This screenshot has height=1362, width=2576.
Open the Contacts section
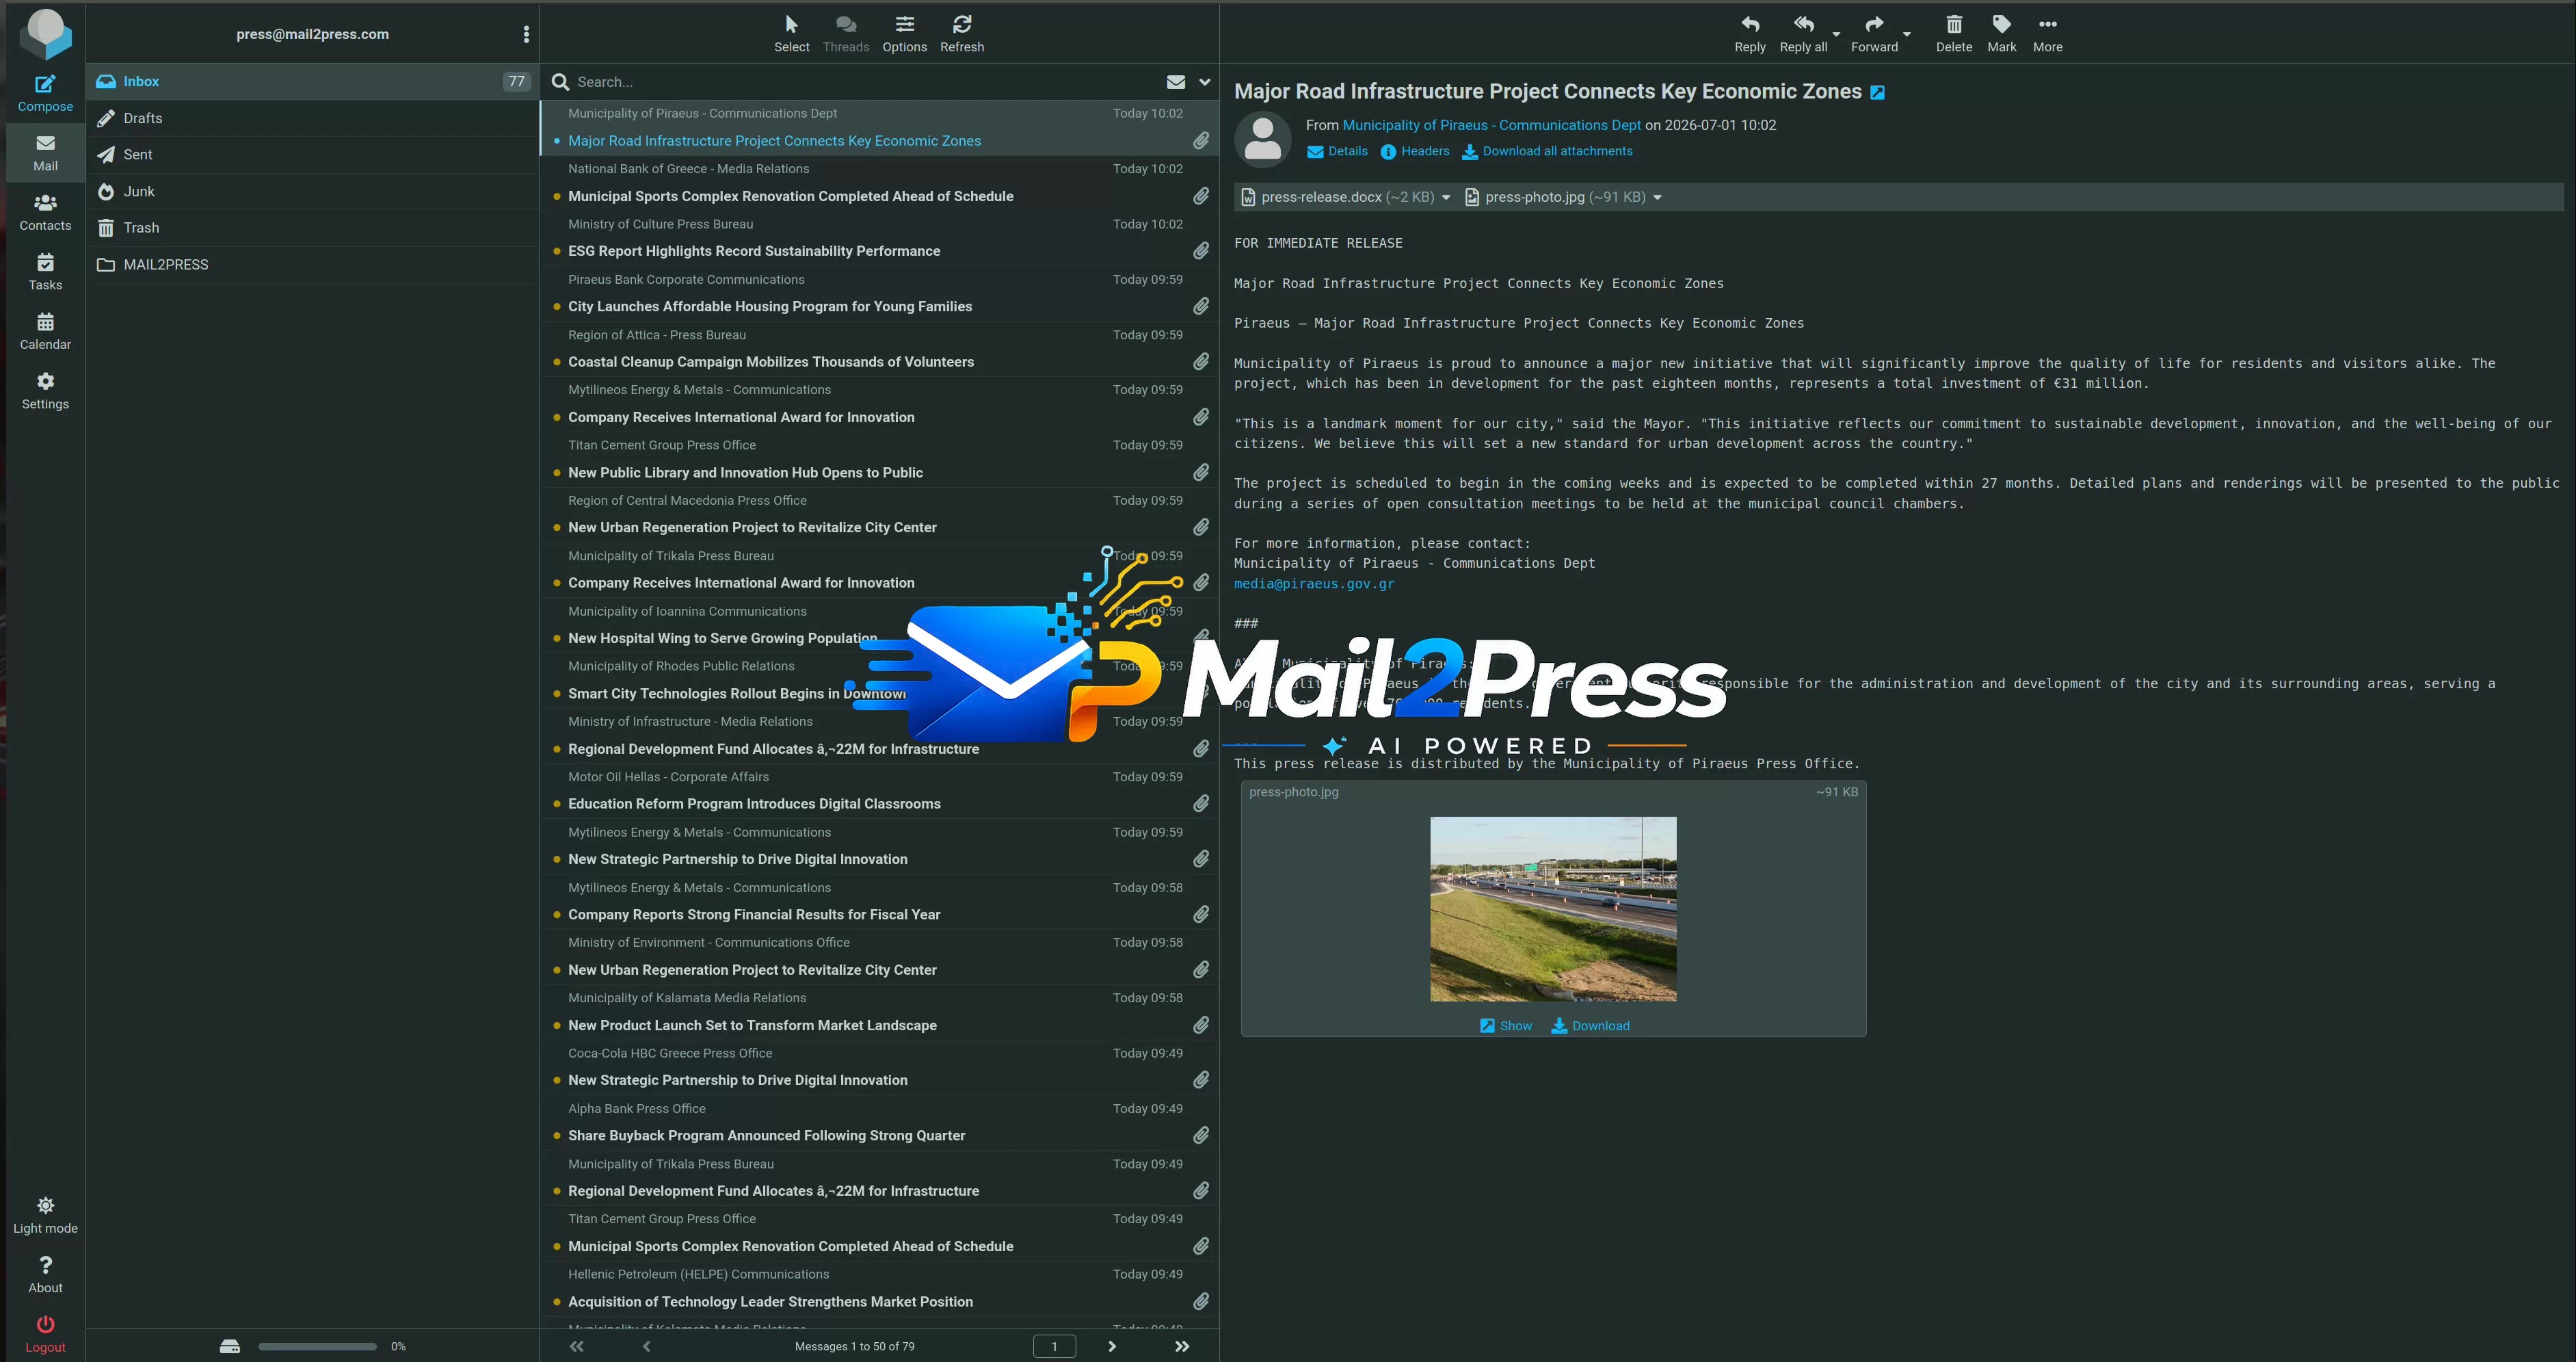[x=45, y=212]
